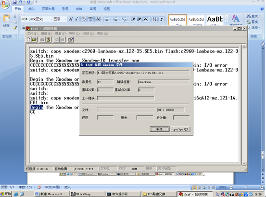Click the Shrink Font icon
This screenshot has width=266, height=197.
coord(76,19)
